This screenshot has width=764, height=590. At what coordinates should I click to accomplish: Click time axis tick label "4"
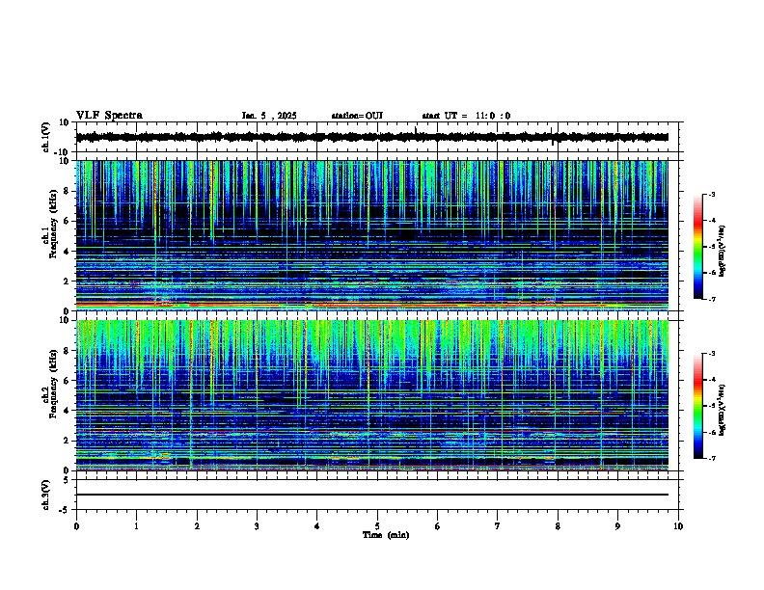click(317, 526)
